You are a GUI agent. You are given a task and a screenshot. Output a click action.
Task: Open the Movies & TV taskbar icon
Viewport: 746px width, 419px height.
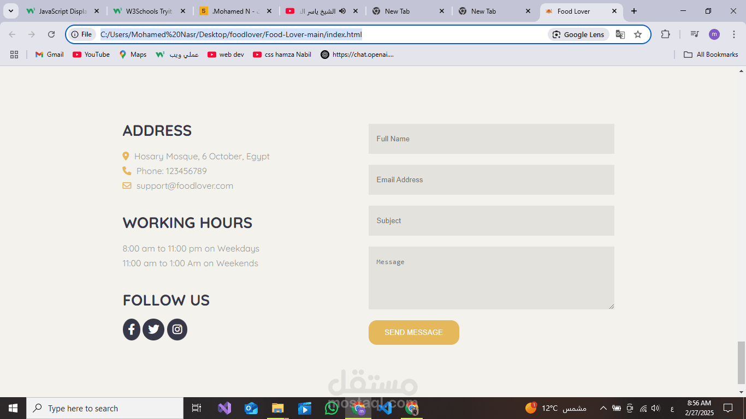tap(305, 408)
